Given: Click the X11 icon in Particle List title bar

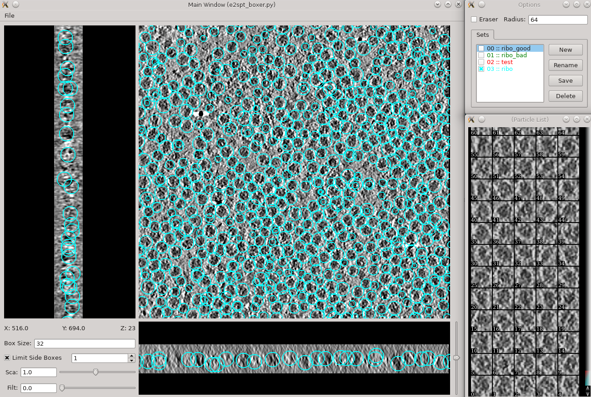Looking at the screenshot, I should 471,119.
